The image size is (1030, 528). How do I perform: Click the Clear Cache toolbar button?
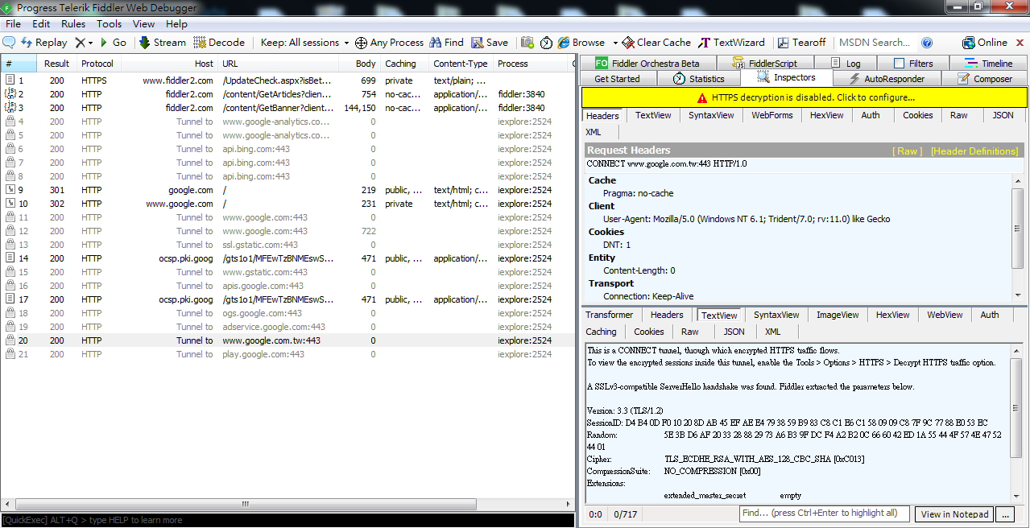657,43
